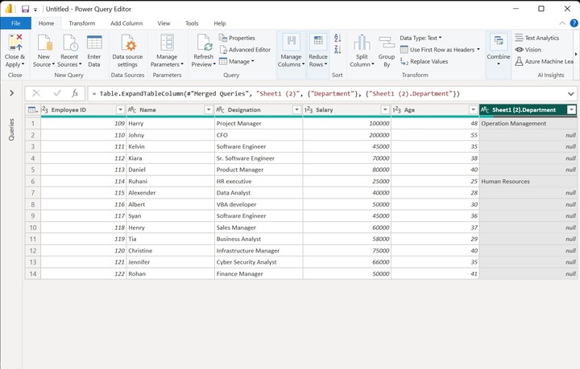Click the Group By icon

pos(387,43)
